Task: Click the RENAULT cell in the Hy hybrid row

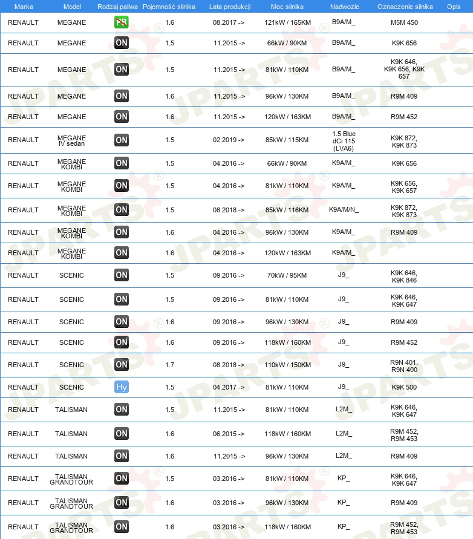Action: 23,387
